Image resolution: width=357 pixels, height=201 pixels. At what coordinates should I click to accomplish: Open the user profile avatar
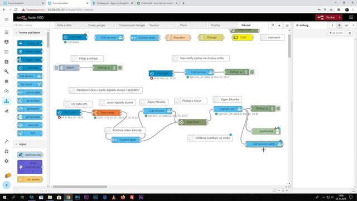[x=6, y=185]
